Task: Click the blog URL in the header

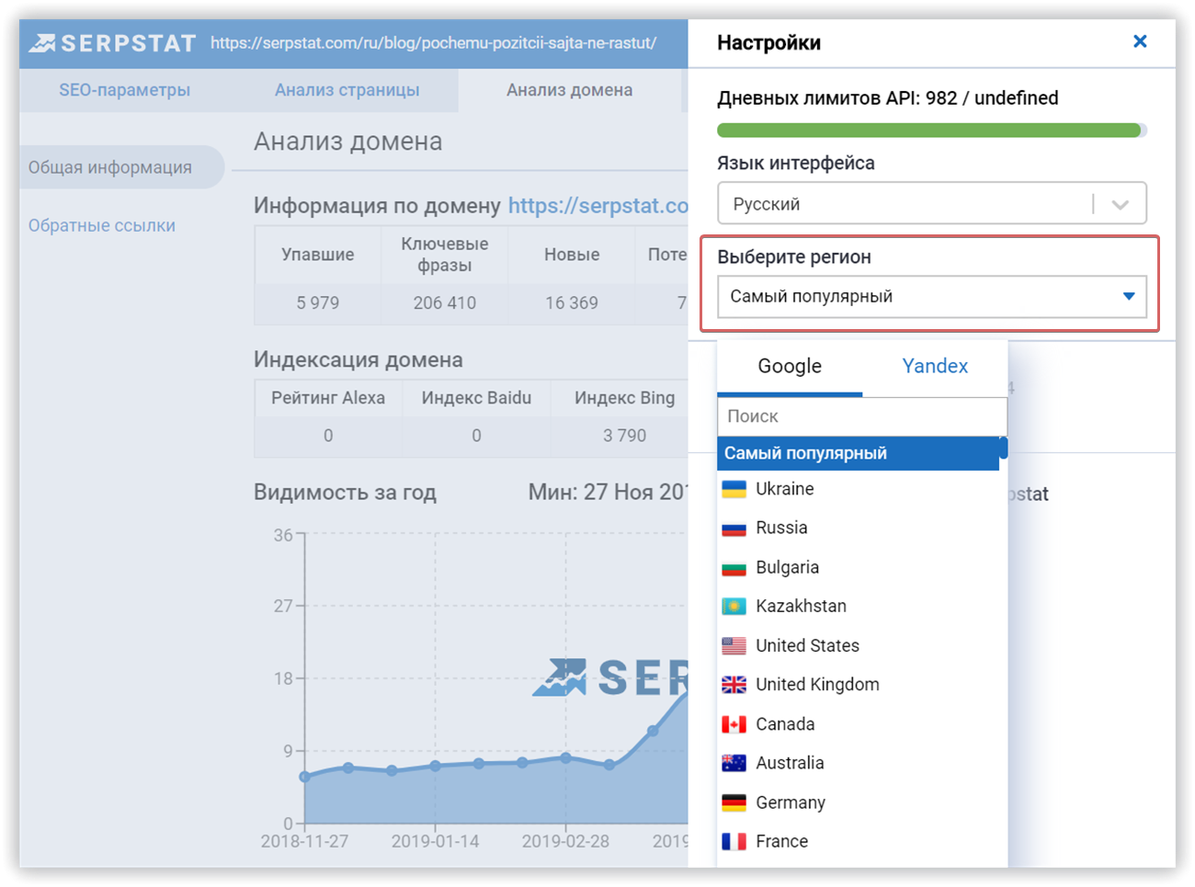Action: tap(433, 43)
